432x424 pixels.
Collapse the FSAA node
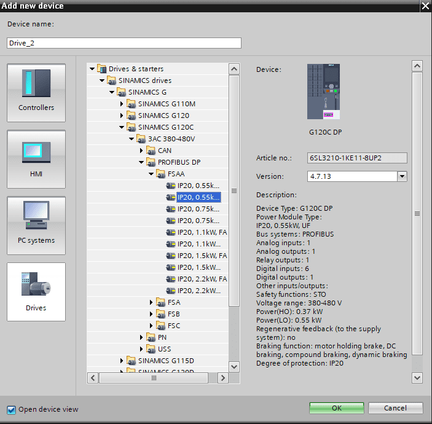pyautogui.click(x=151, y=174)
